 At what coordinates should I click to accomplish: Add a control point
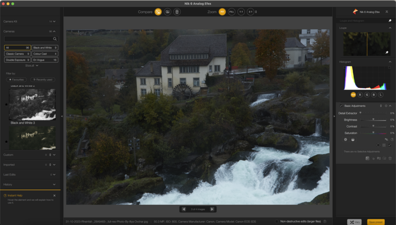coord(346,140)
